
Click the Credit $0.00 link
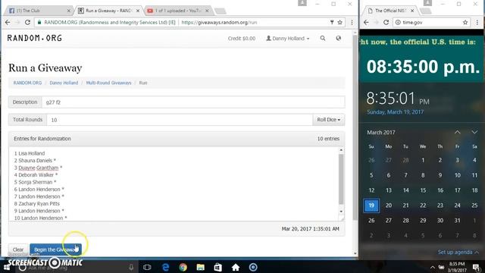[x=242, y=39]
